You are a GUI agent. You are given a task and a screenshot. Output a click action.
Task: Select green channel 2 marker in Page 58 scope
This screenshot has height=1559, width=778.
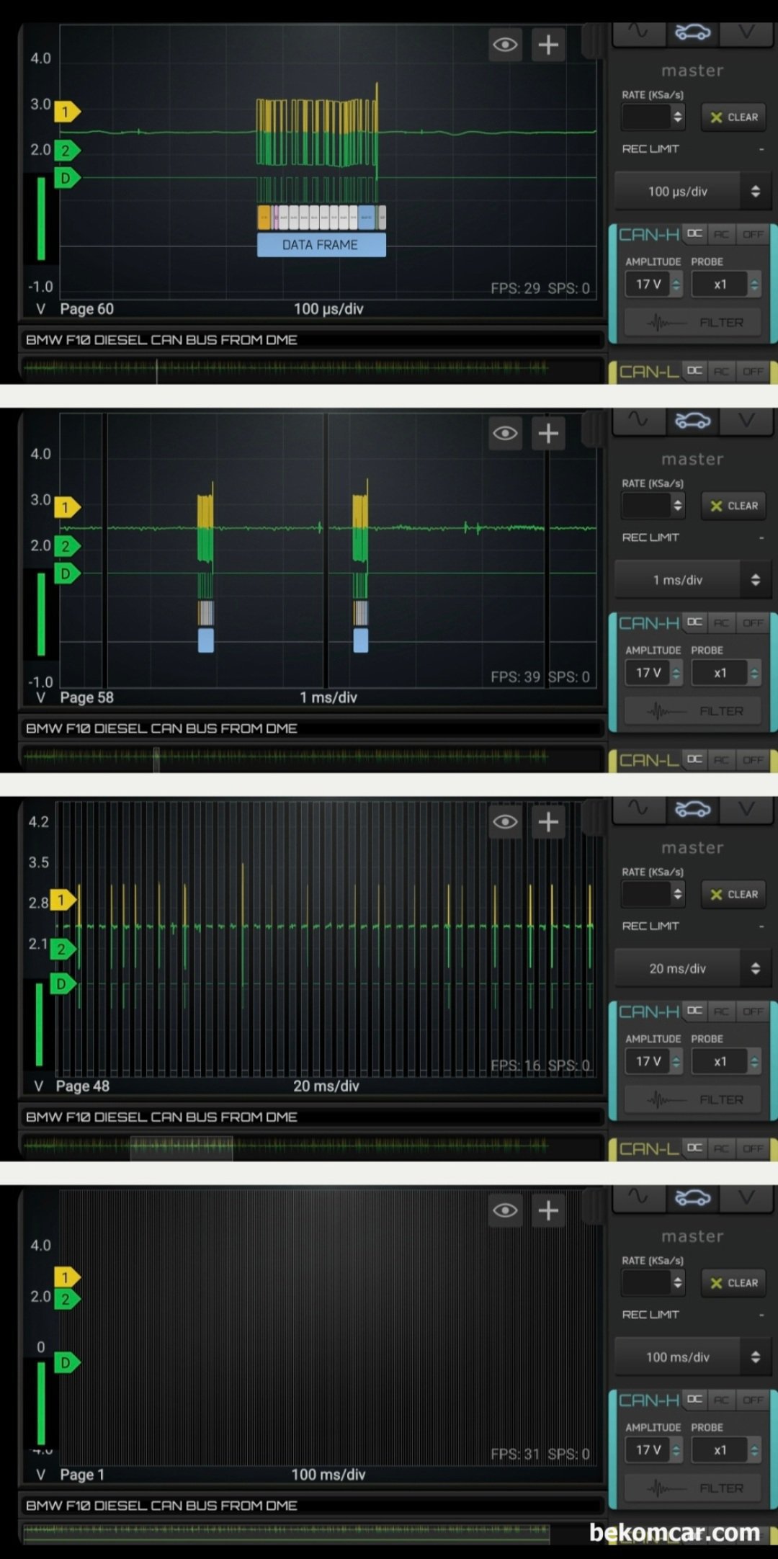click(x=66, y=546)
